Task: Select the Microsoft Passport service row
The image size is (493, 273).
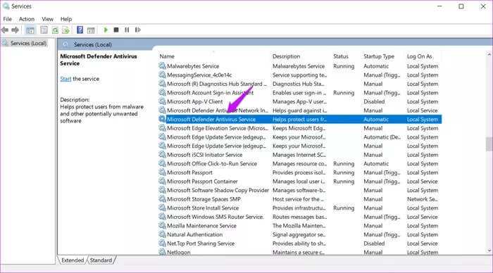Action: point(300,172)
